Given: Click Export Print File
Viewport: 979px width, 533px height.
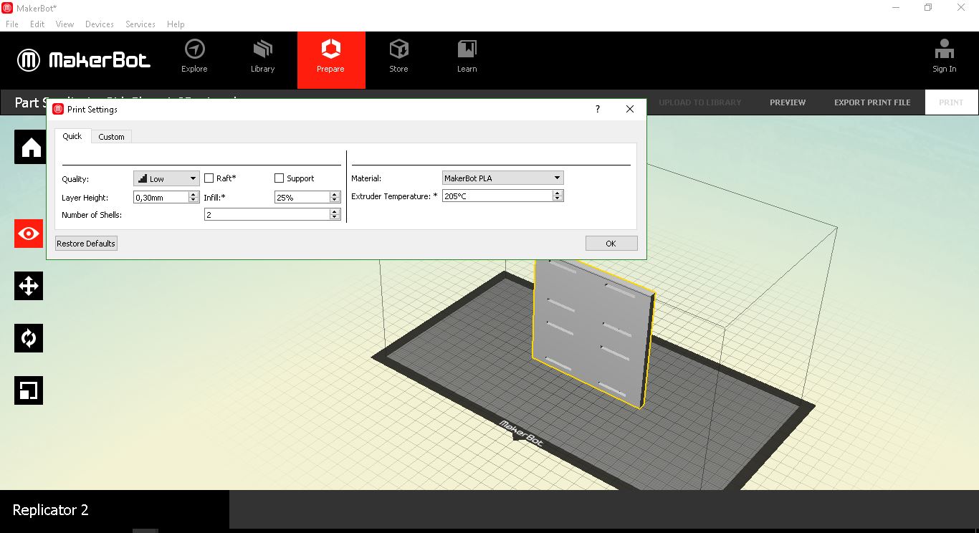Looking at the screenshot, I should click(x=872, y=102).
